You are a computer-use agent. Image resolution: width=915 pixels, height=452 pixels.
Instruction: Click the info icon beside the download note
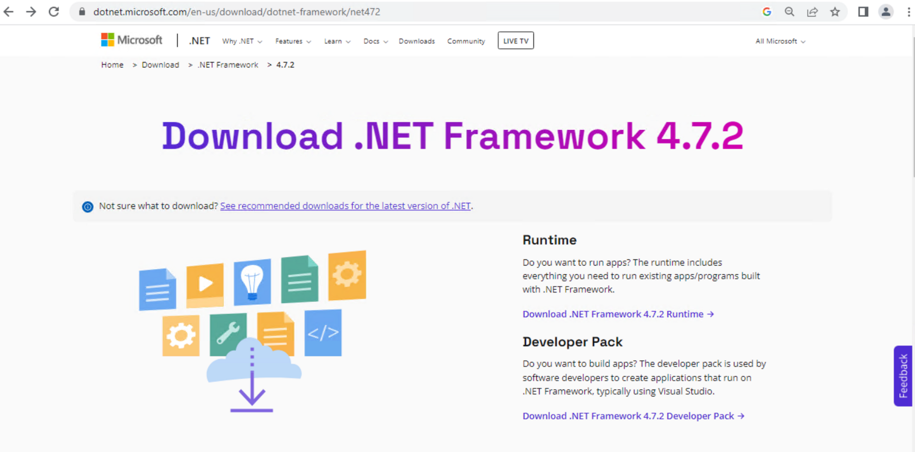(x=87, y=207)
